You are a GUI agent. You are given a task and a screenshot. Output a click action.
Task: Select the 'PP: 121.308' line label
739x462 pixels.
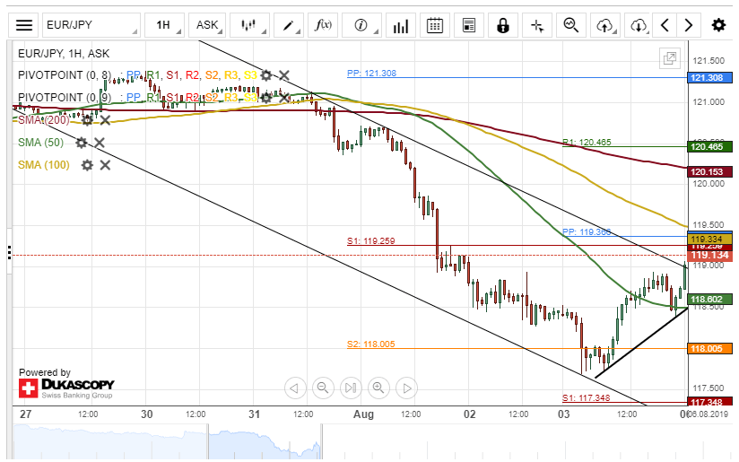(371, 73)
